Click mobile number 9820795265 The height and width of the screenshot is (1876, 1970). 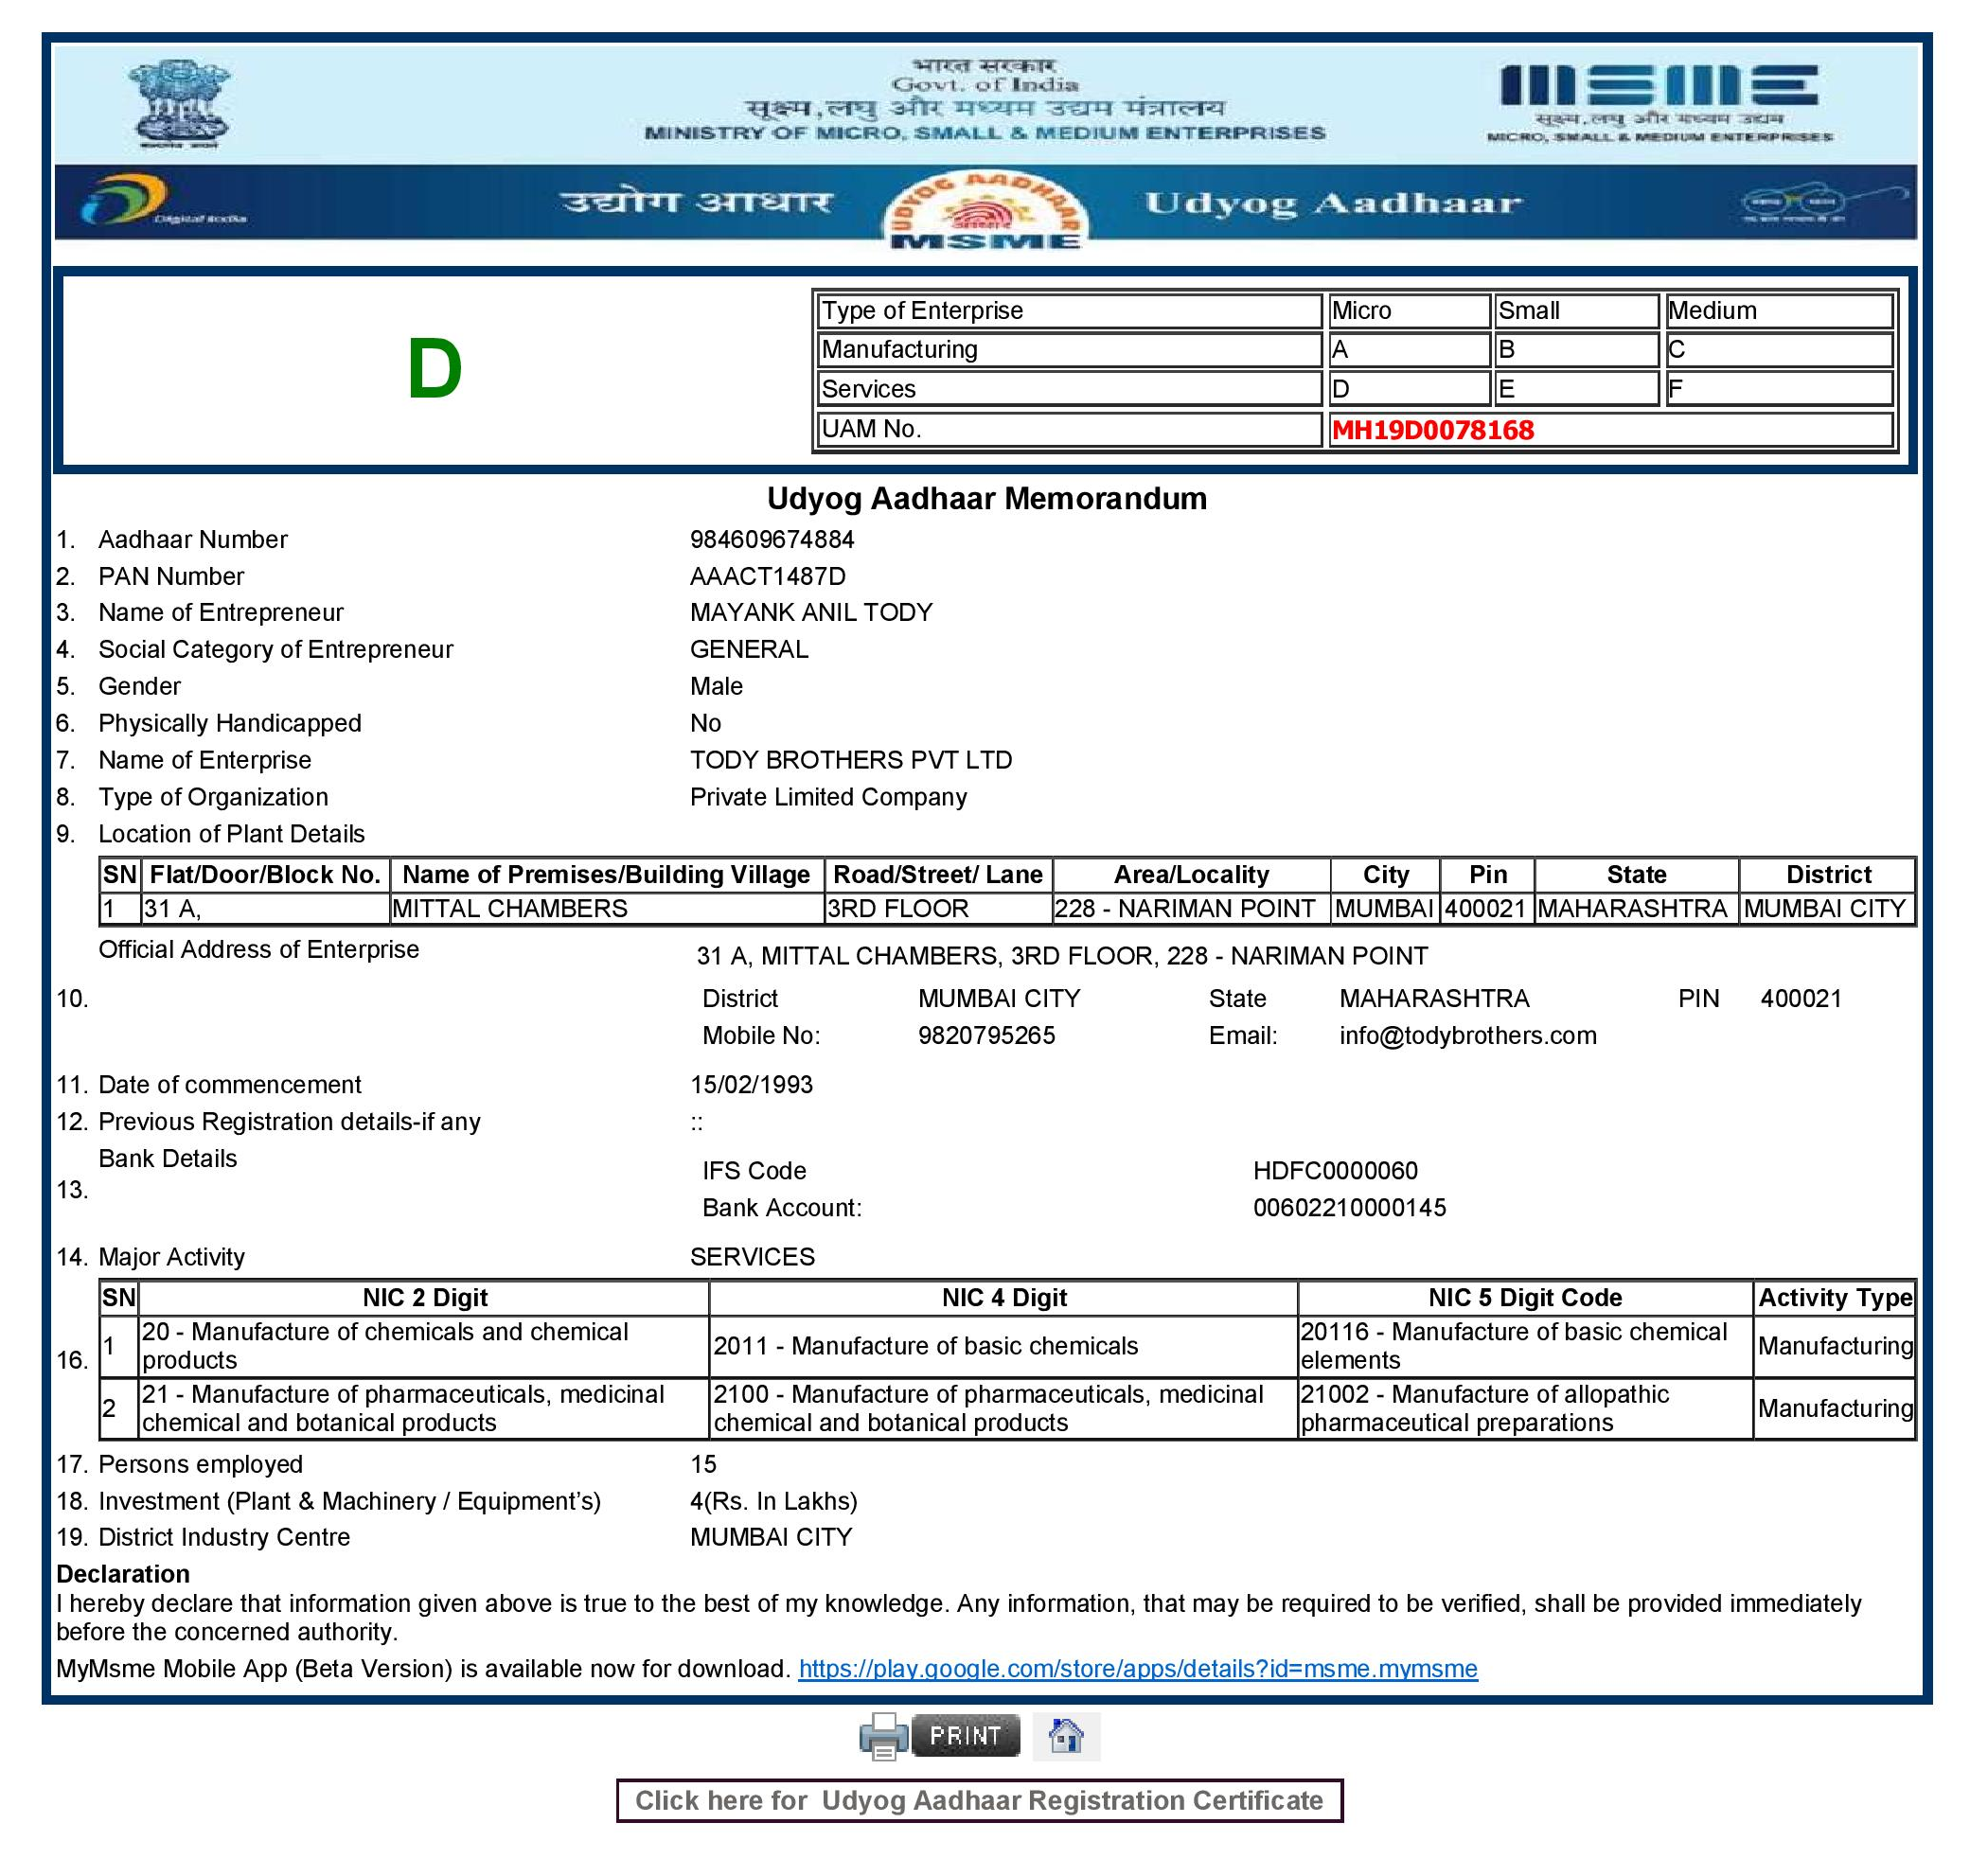pos(986,1036)
